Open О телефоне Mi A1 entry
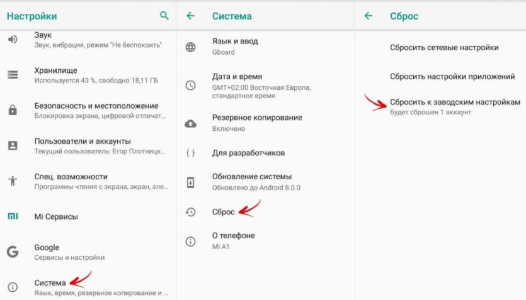Screen dimensions: 526x300 (x=265, y=241)
